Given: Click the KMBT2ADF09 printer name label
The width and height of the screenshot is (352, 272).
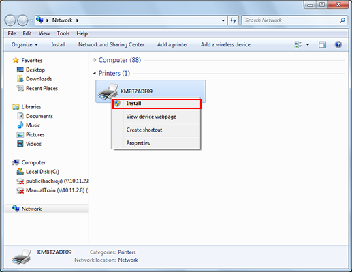Looking at the screenshot, I should [x=136, y=91].
